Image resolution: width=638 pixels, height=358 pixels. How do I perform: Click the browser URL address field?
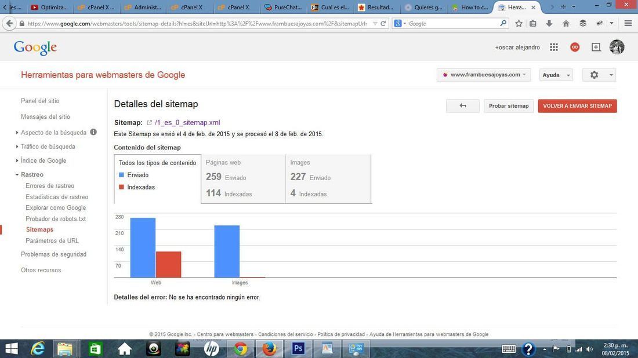pyautogui.click(x=197, y=24)
